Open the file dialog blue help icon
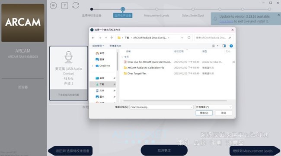The width and height of the screenshot is (281, 156). [x=231, y=46]
